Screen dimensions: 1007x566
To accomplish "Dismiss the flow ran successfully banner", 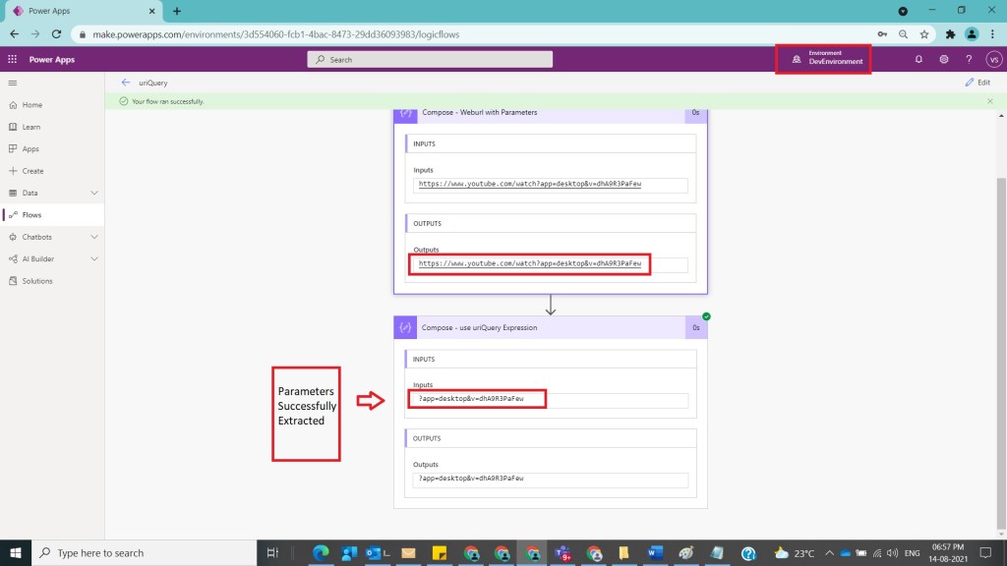I will [x=989, y=101].
